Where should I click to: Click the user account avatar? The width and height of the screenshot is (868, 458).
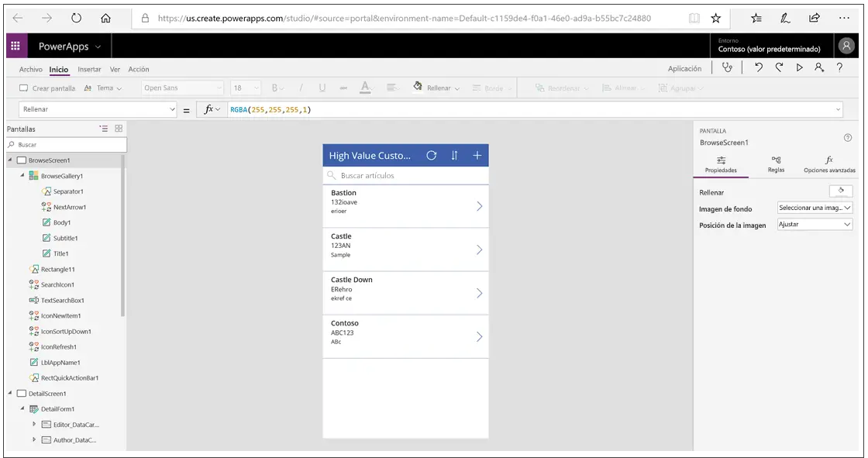pos(846,46)
